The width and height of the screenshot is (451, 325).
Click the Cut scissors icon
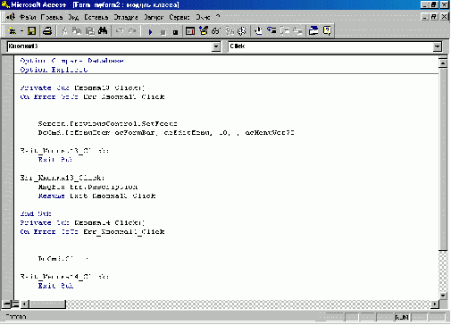pyautogui.click(x=64, y=30)
